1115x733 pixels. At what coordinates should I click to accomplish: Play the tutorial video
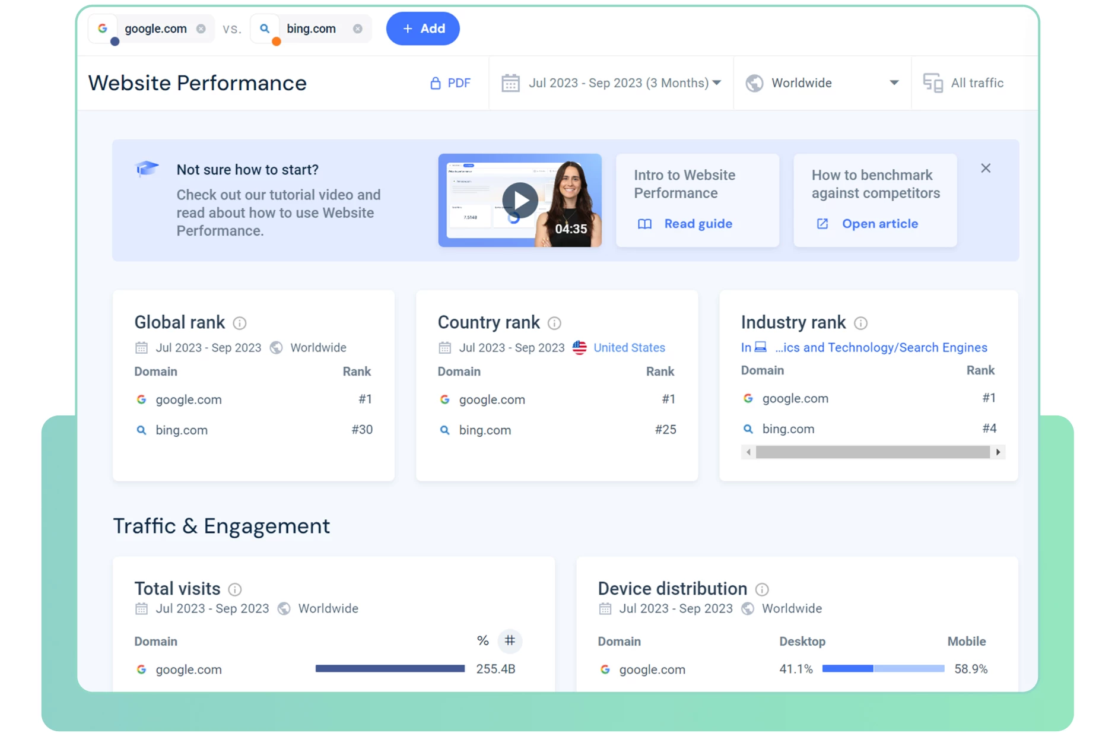(x=520, y=201)
